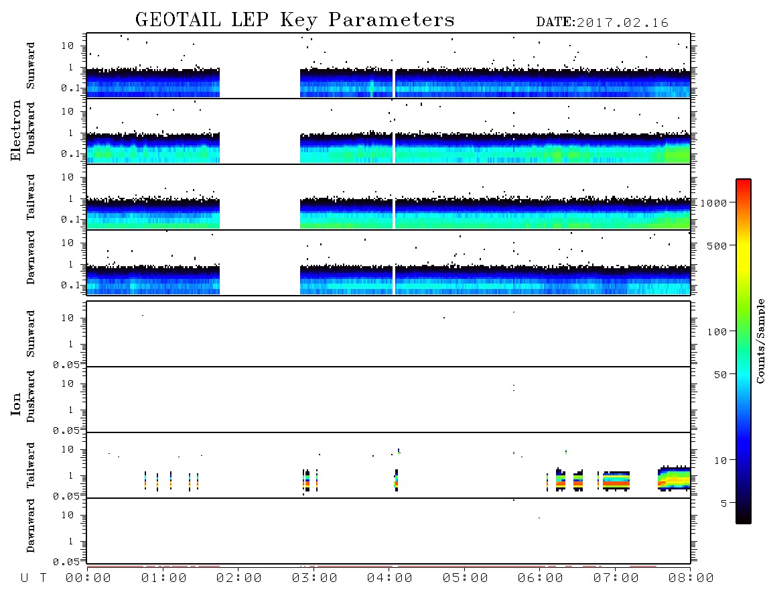The width and height of the screenshot is (765, 590).
Task: Select the Electron Dawnward axis label
Action: click(x=31, y=257)
